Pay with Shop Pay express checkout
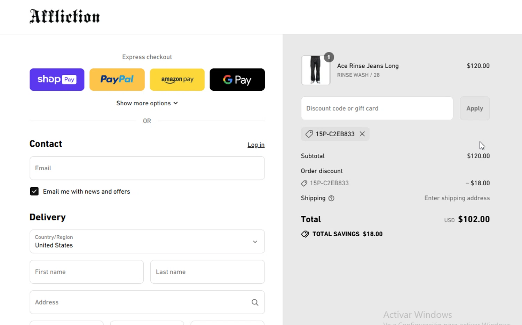The width and height of the screenshot is (522, 325). [57, 80]
